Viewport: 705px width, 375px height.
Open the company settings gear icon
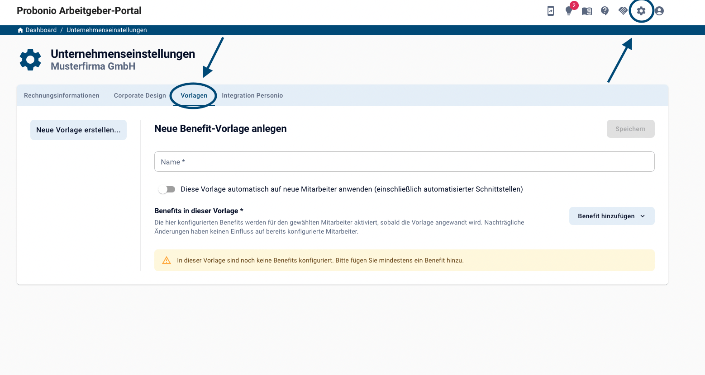[x=641, y=11]
